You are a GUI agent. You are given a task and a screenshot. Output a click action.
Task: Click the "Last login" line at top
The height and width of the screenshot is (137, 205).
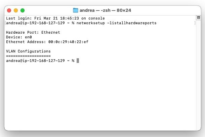[55, 18]
